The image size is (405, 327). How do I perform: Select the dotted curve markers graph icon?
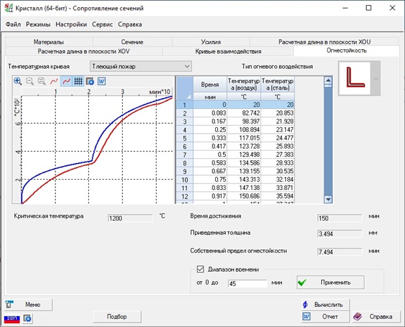[53, 81]
